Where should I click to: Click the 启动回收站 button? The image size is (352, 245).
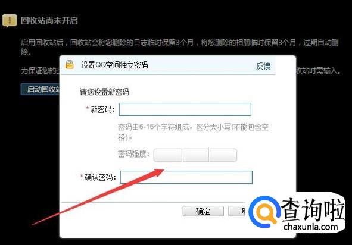[41, 89]
